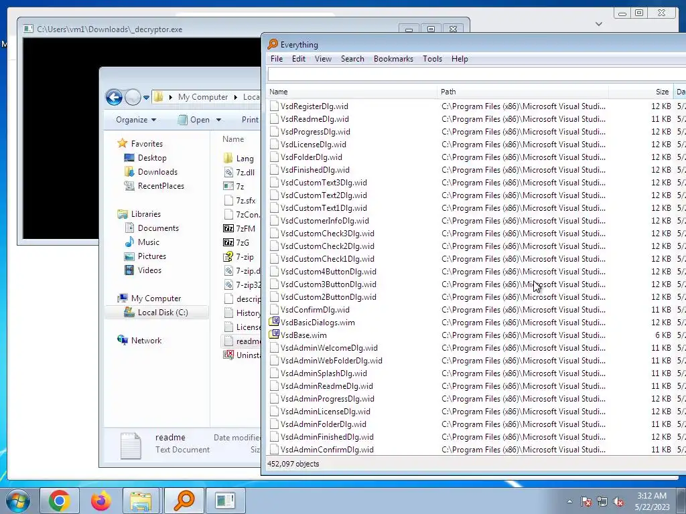The height and width of the screenshot is (514, 686).
Task: Open Desktop in Favorites
Action: (152, 158)
